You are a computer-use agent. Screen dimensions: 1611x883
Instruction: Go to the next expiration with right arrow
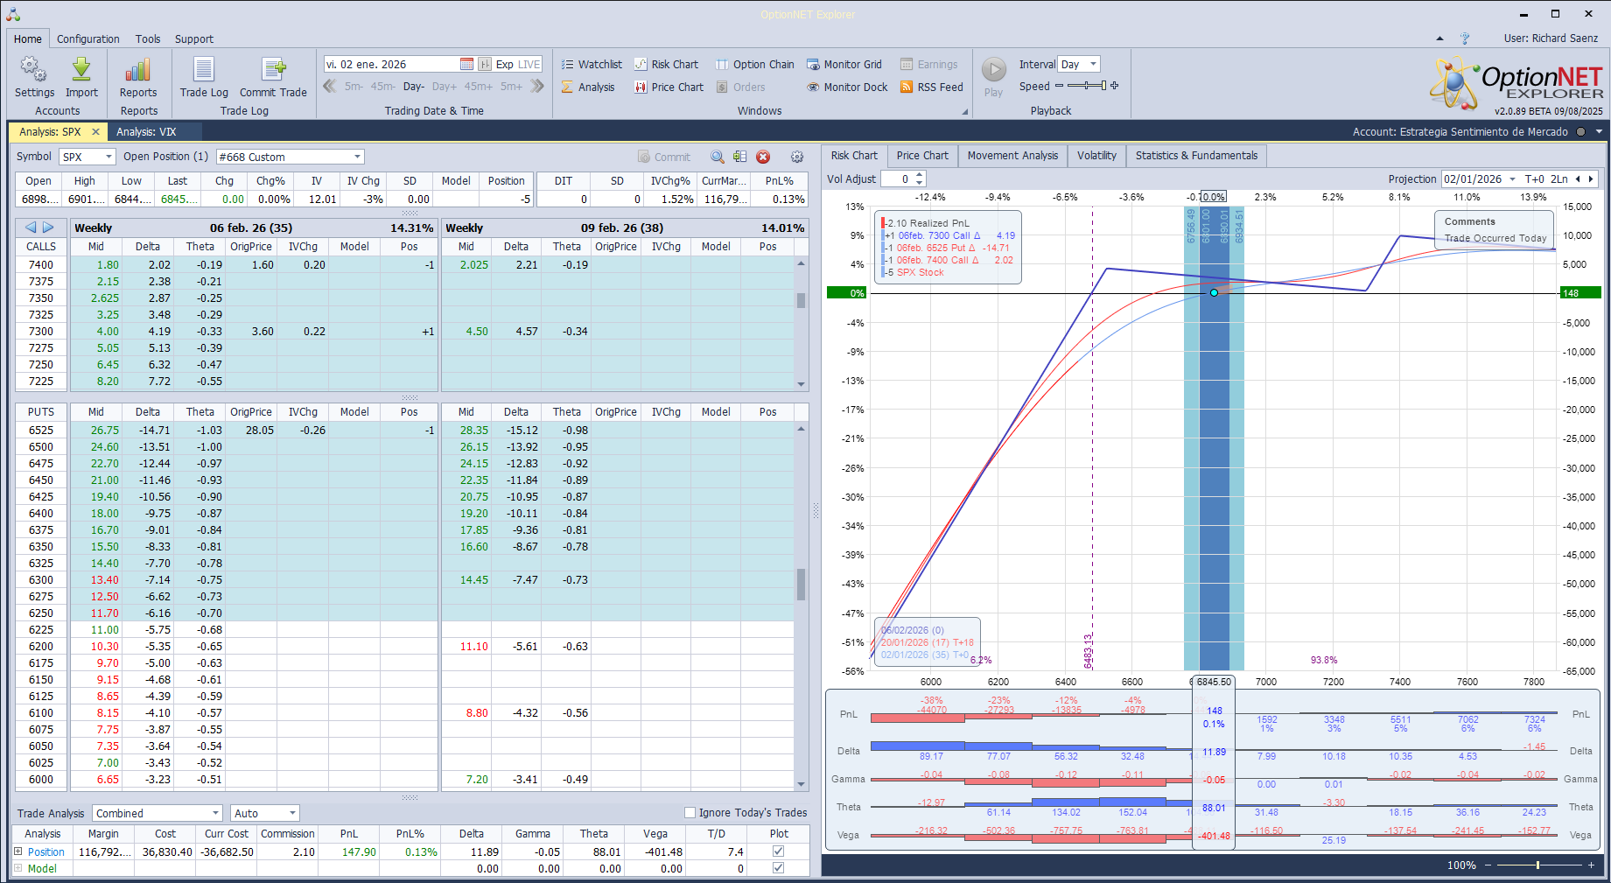coord(48,228)
